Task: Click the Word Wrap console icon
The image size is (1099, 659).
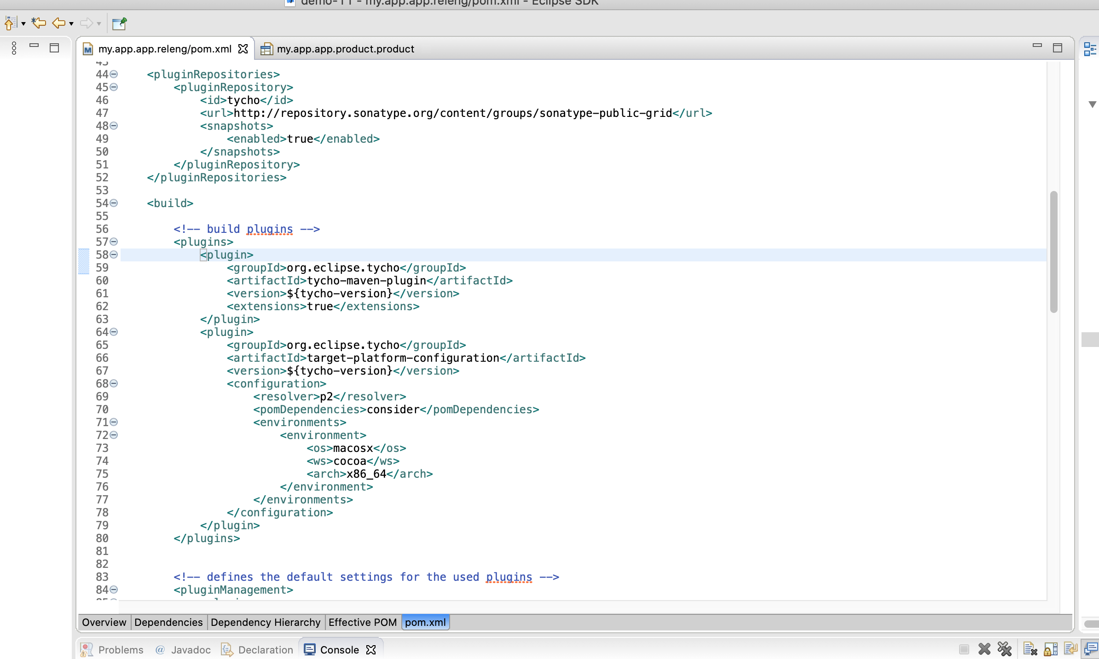Action: (1070, 649)
